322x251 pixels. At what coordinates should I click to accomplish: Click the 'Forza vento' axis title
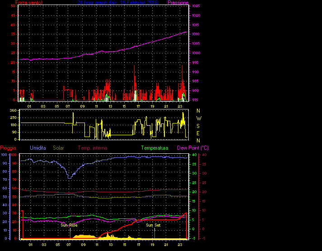point(29,3)
